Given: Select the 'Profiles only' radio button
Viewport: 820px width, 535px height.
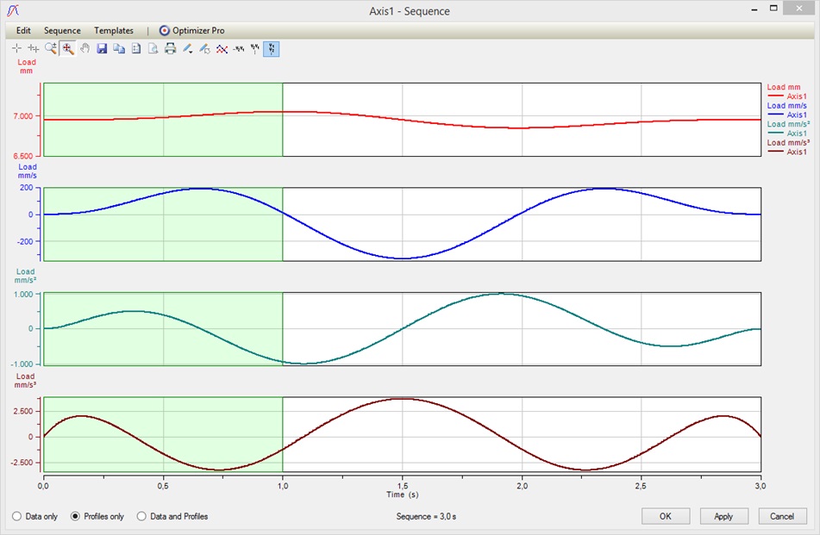Looking at the screenshot, I should [75, 517].
